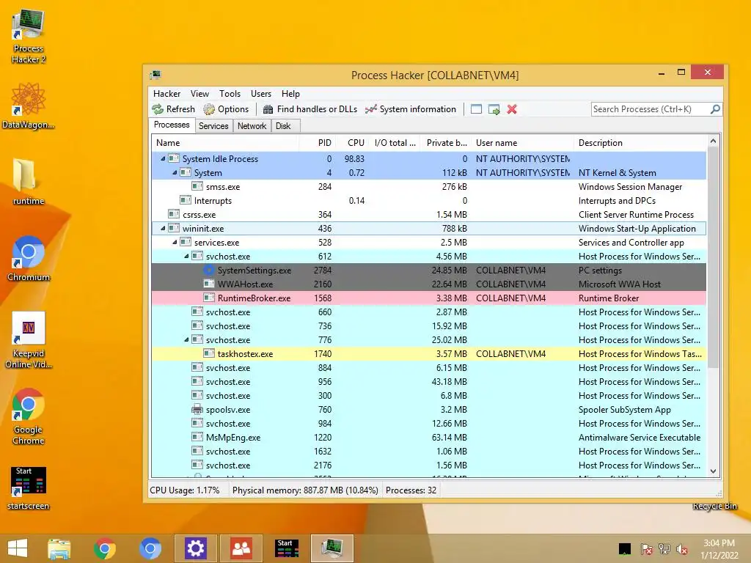751x563 pixels.
Task: Select the Google Chrome desktop icon
Action: coord(29,416)
